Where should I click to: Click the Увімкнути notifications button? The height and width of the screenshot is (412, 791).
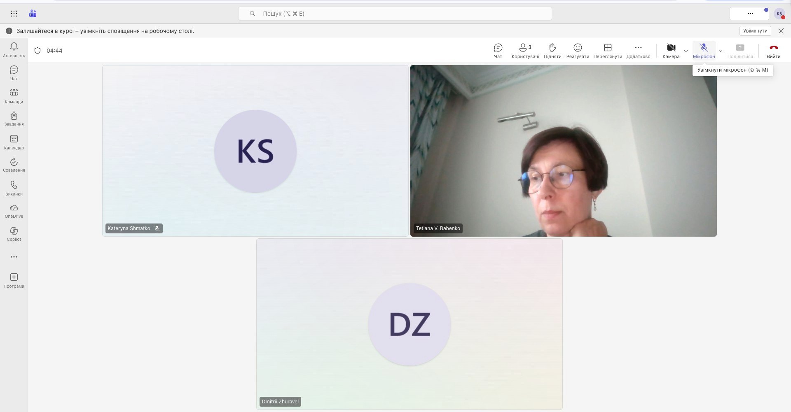coord(755,31)
